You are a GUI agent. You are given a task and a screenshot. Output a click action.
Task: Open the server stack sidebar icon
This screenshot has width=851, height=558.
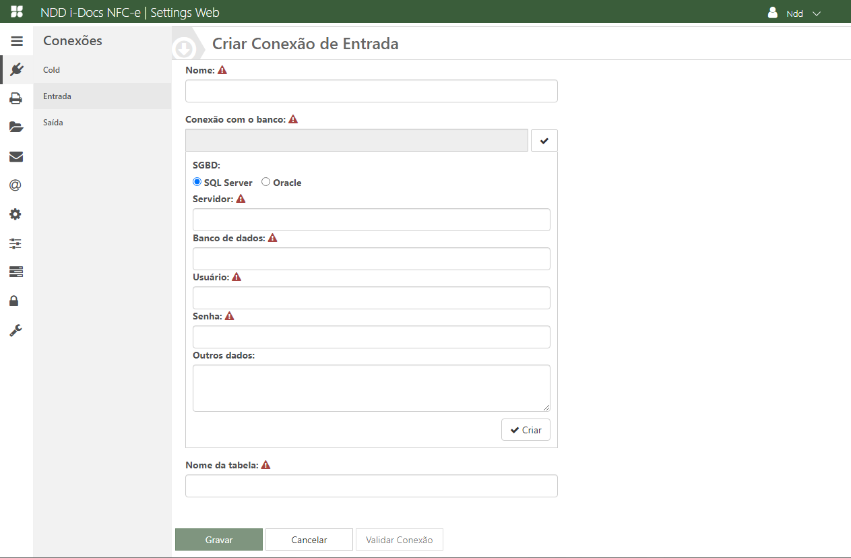(x=15, y=272)
